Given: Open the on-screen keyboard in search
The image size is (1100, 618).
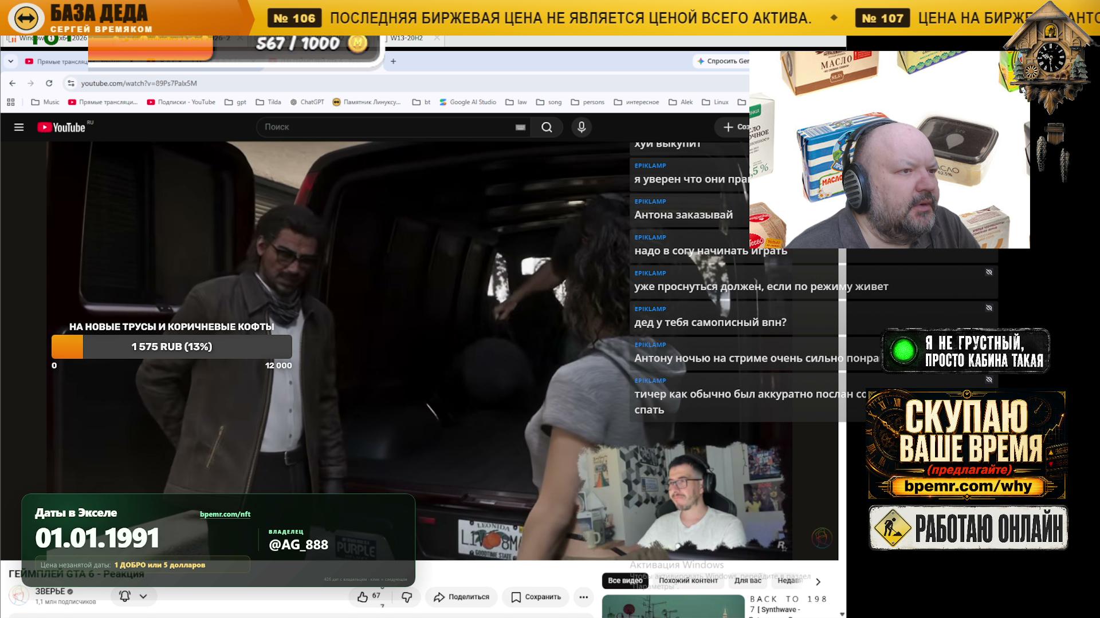Looking at the screenshot, I should [x=520, y=127].
